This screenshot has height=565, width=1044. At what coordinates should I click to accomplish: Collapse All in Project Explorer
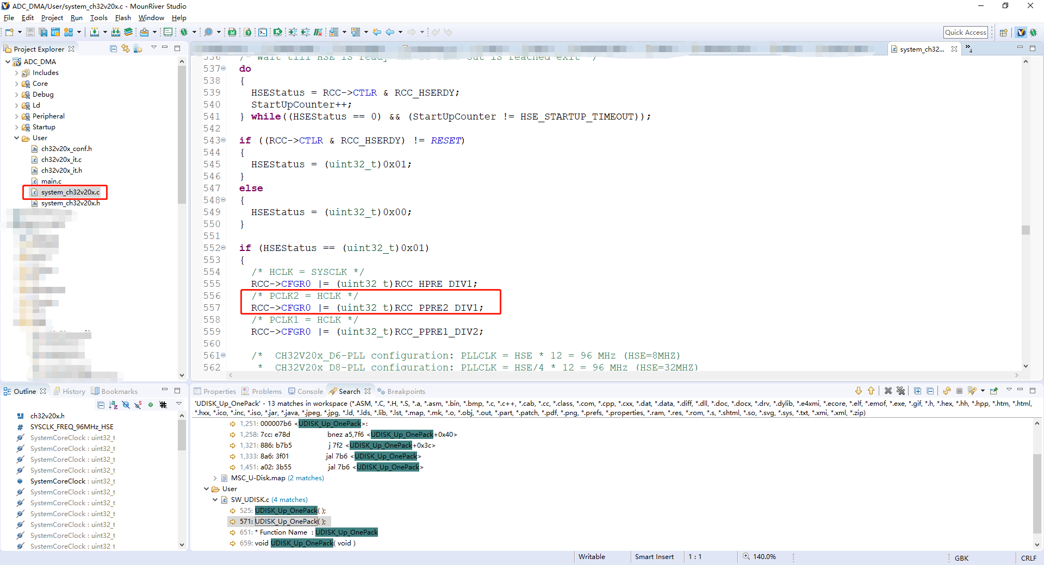click(x=113, y=48)
